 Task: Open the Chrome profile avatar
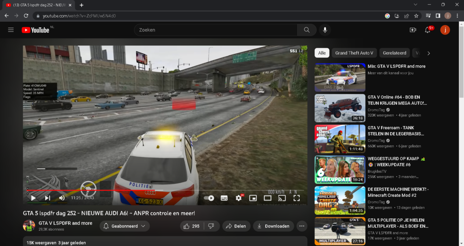tap(447, 16)
